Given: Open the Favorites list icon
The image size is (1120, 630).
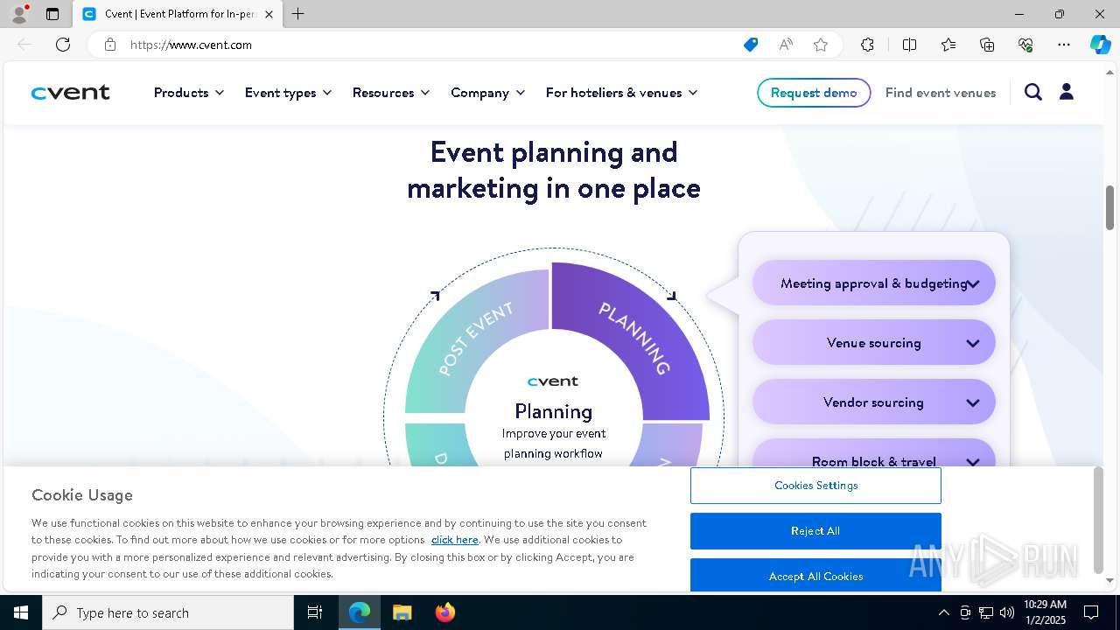Looking at the screenshot, I should click(948, 45).
